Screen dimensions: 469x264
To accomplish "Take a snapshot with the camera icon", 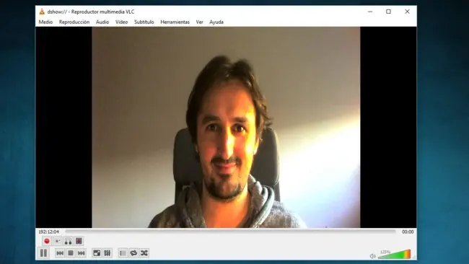I will pyautogui.click(x=58, y=241).
